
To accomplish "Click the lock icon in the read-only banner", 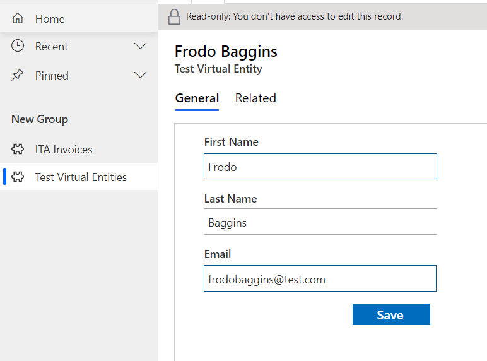I will (175, 17).
